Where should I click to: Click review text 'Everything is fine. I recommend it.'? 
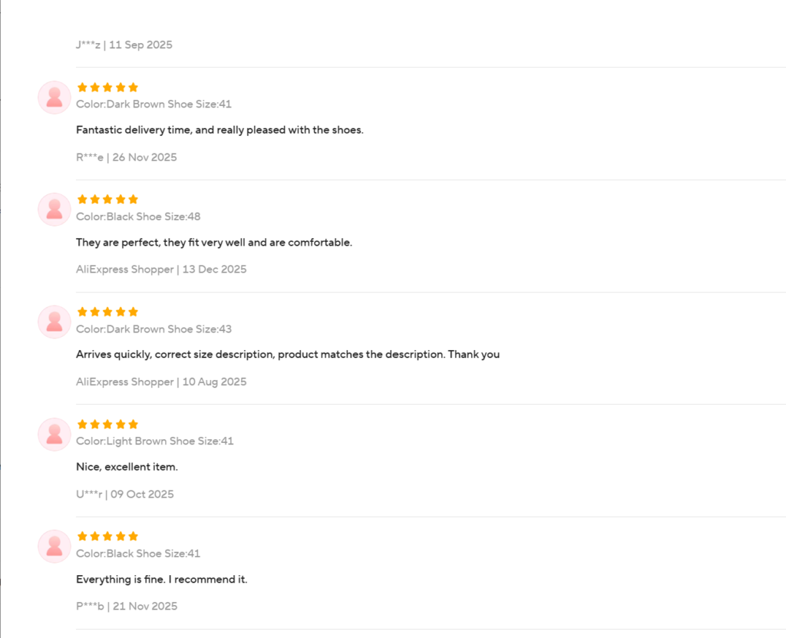pos(161,580)
